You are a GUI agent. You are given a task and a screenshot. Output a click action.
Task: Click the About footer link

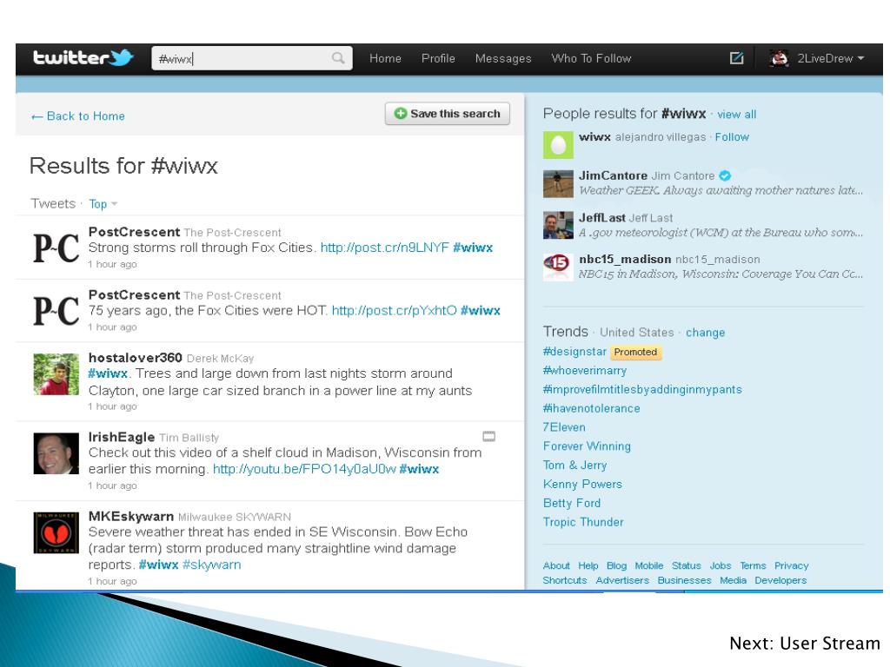tap(556, 565)
